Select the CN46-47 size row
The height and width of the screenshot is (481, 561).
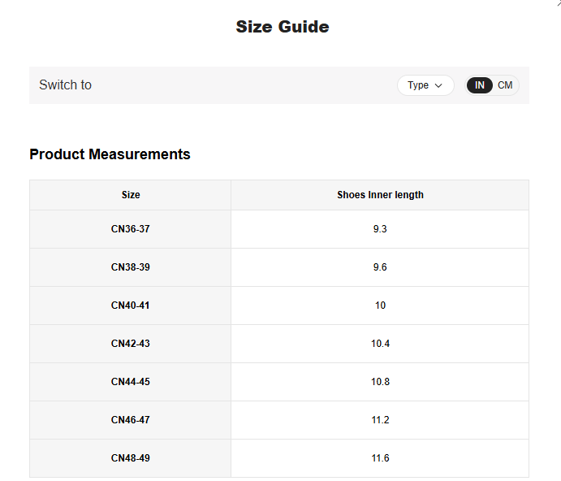(x=131, y=420)
